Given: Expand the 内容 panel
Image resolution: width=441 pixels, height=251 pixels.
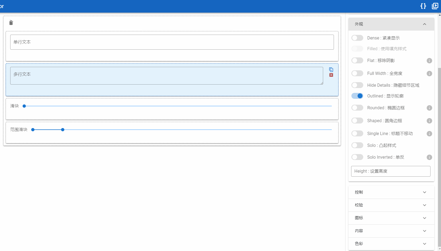Looking at the screenshot, I should [391, 231].
